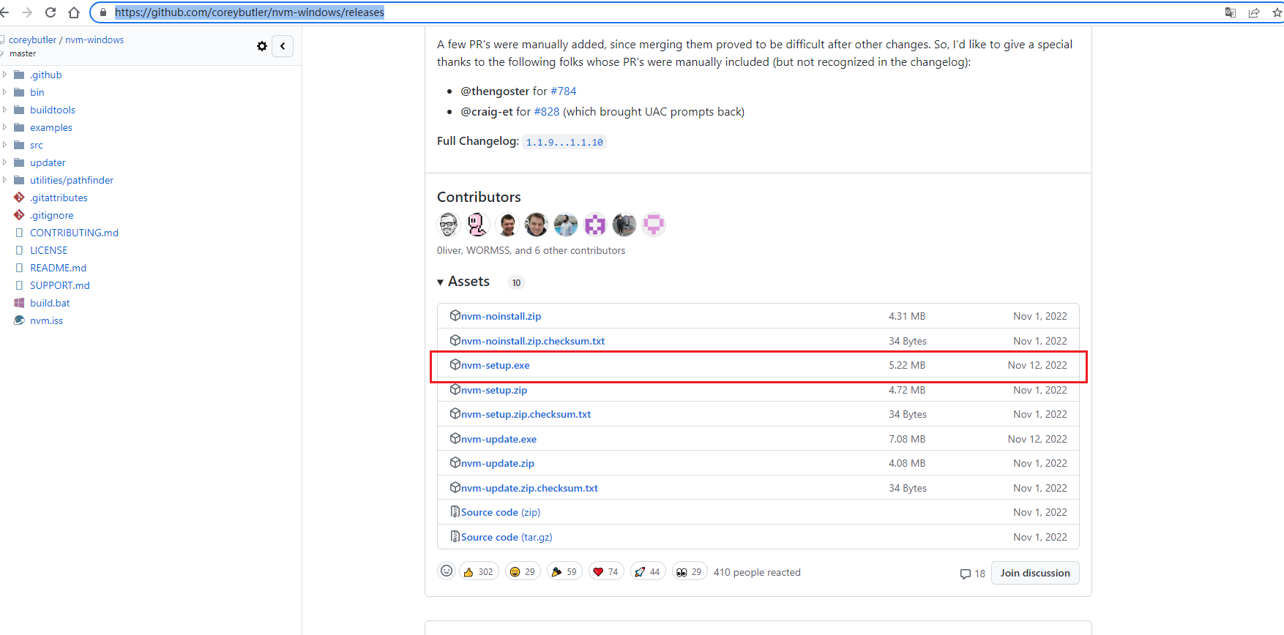Click the pink pixel-art second contributor avatar
This screenshot has width=1284, height=635.
click(x=478, y=225)
